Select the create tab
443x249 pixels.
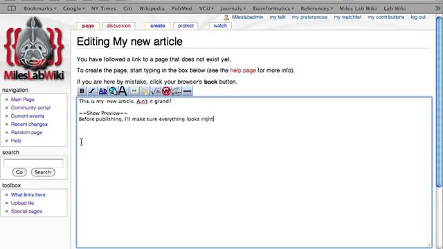point(158,26)
